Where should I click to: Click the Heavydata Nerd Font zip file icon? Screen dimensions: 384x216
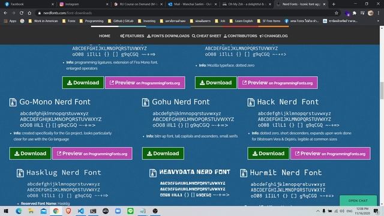pos(153,173)
